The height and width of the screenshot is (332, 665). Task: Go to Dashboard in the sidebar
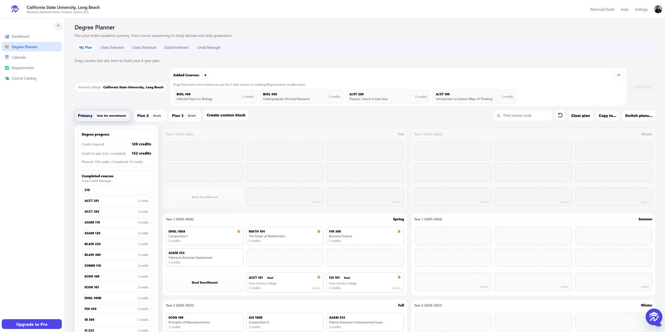tap(32, 37)
